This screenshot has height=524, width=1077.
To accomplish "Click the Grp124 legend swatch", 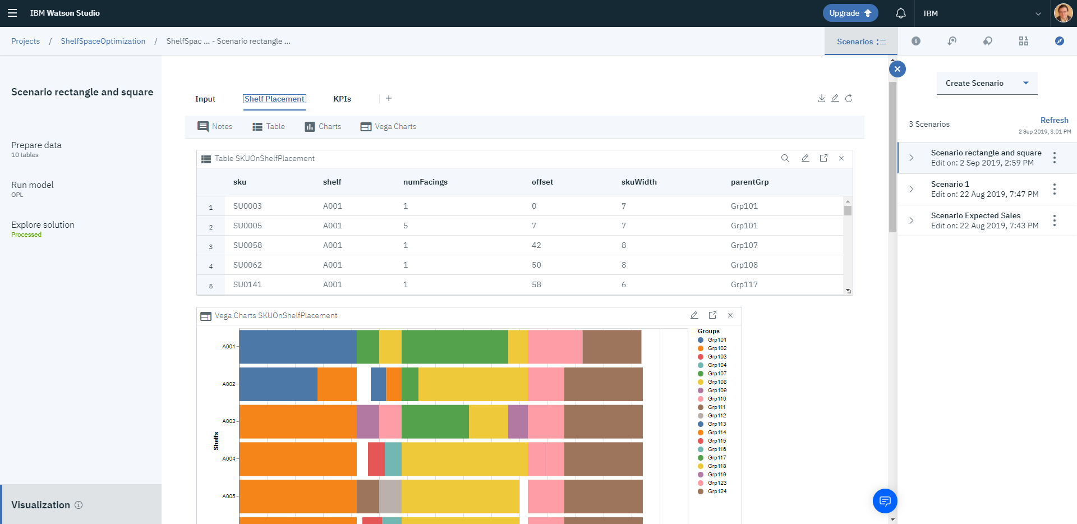I will click(x=701, y=491).
